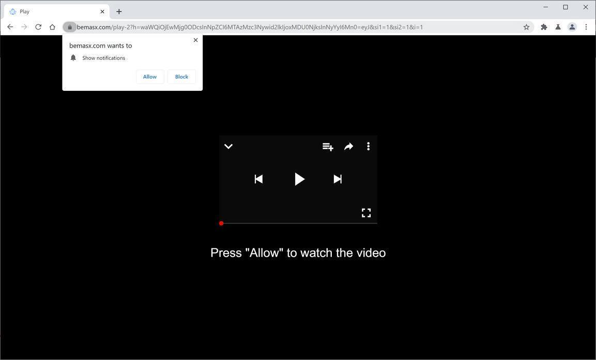The width and height of the screenshot is (596, 360).
Task: Enter fullscreen mode on the video player
Action: pyautogui.click(x=366, y=213)
